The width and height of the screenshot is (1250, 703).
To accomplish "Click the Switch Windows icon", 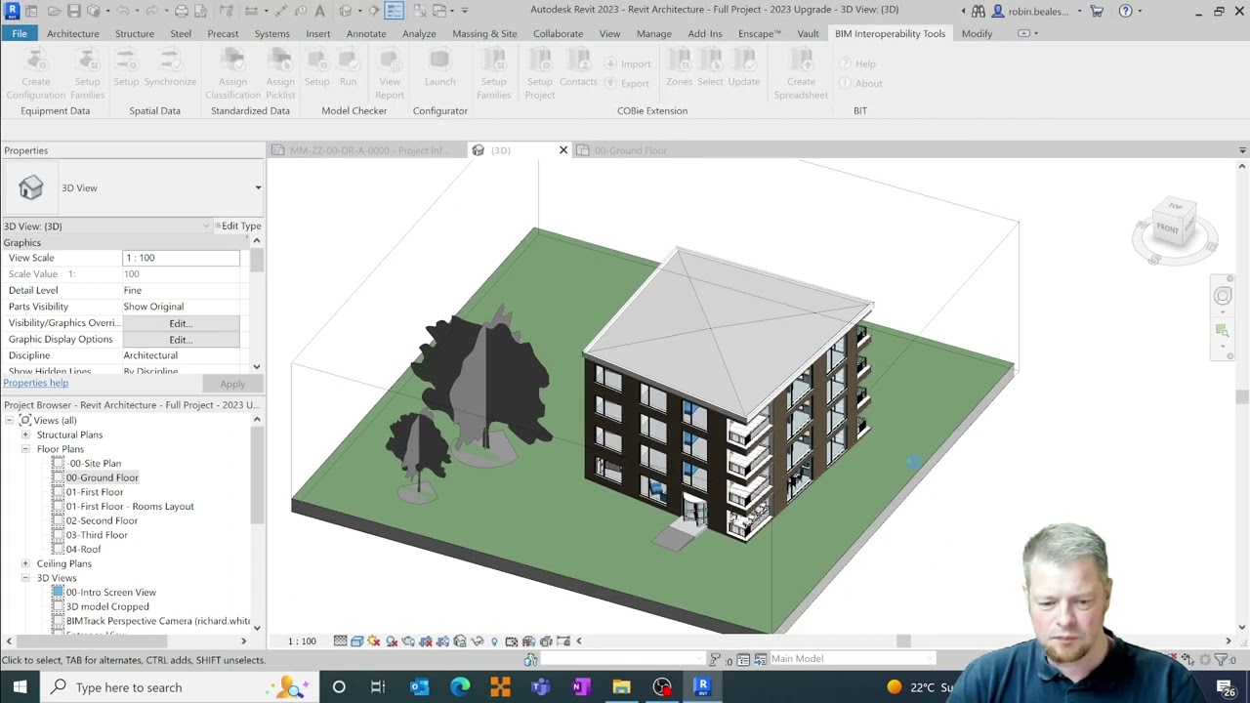I will [x=439, y=11].
